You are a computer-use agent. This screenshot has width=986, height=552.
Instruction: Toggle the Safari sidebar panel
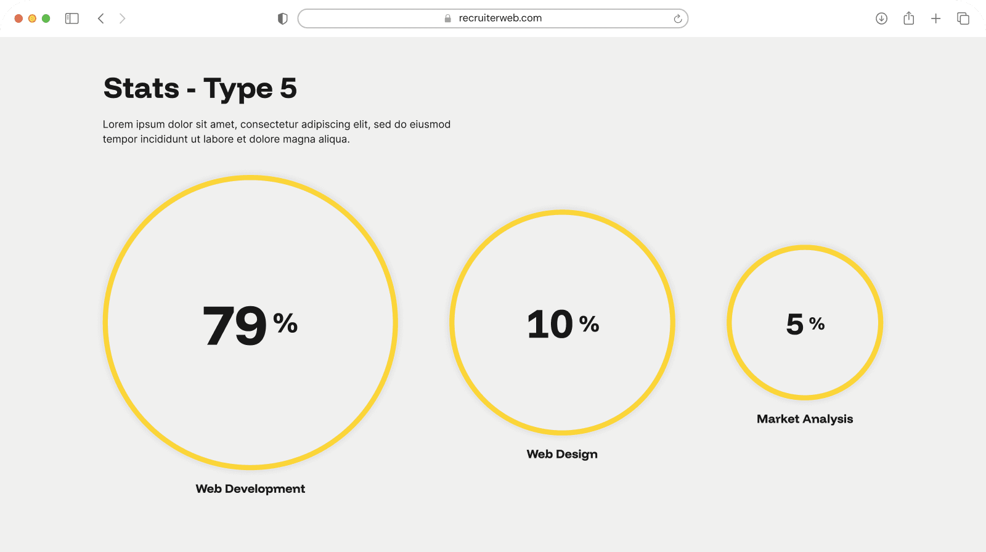coord(72,18)
